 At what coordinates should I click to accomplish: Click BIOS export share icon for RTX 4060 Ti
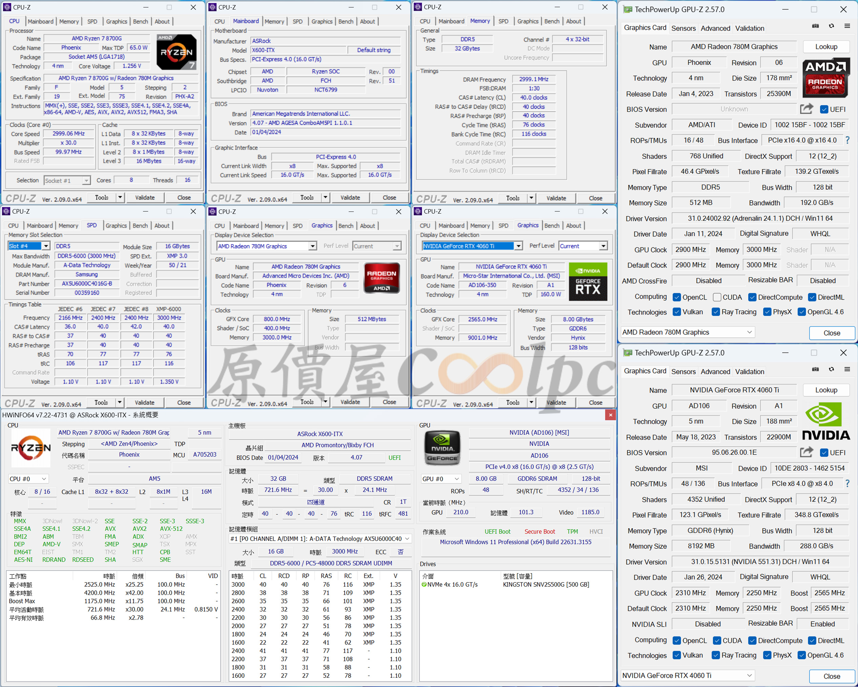[x=806, y=452]
